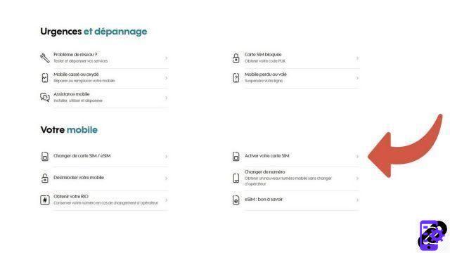Viewport: 450px width, 253px height.
Task: Expand the chevron on Problème de réseau row
Action: 166,58
